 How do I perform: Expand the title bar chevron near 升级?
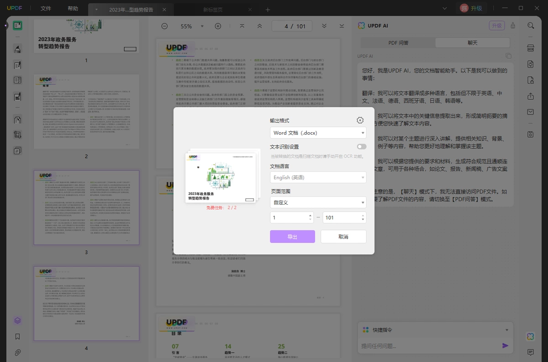[445, 8]
